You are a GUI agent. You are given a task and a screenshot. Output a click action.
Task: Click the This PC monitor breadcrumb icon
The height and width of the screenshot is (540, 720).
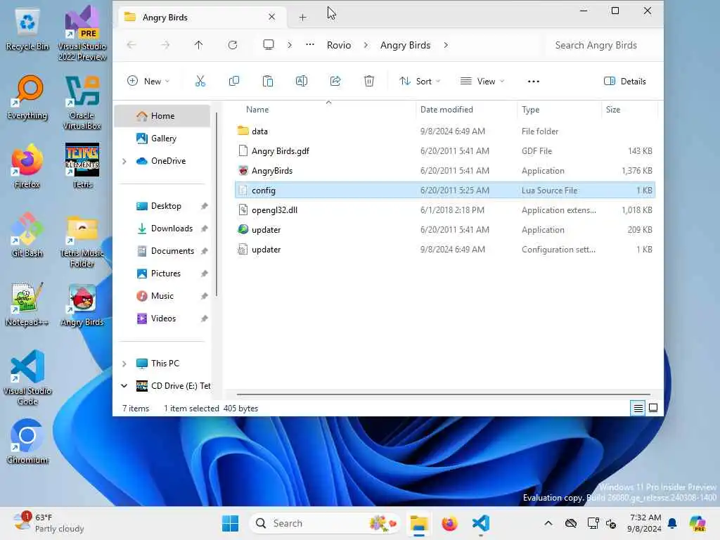pos(268,45)
